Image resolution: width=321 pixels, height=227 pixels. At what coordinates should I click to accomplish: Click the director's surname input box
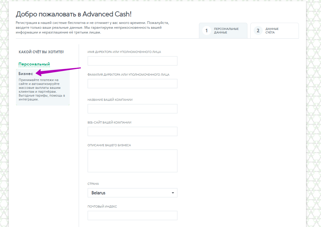click(x=132, y=83)
